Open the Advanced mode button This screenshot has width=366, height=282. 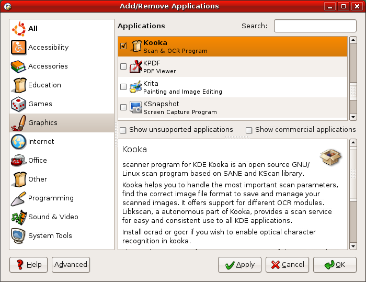tap(71, 265)
